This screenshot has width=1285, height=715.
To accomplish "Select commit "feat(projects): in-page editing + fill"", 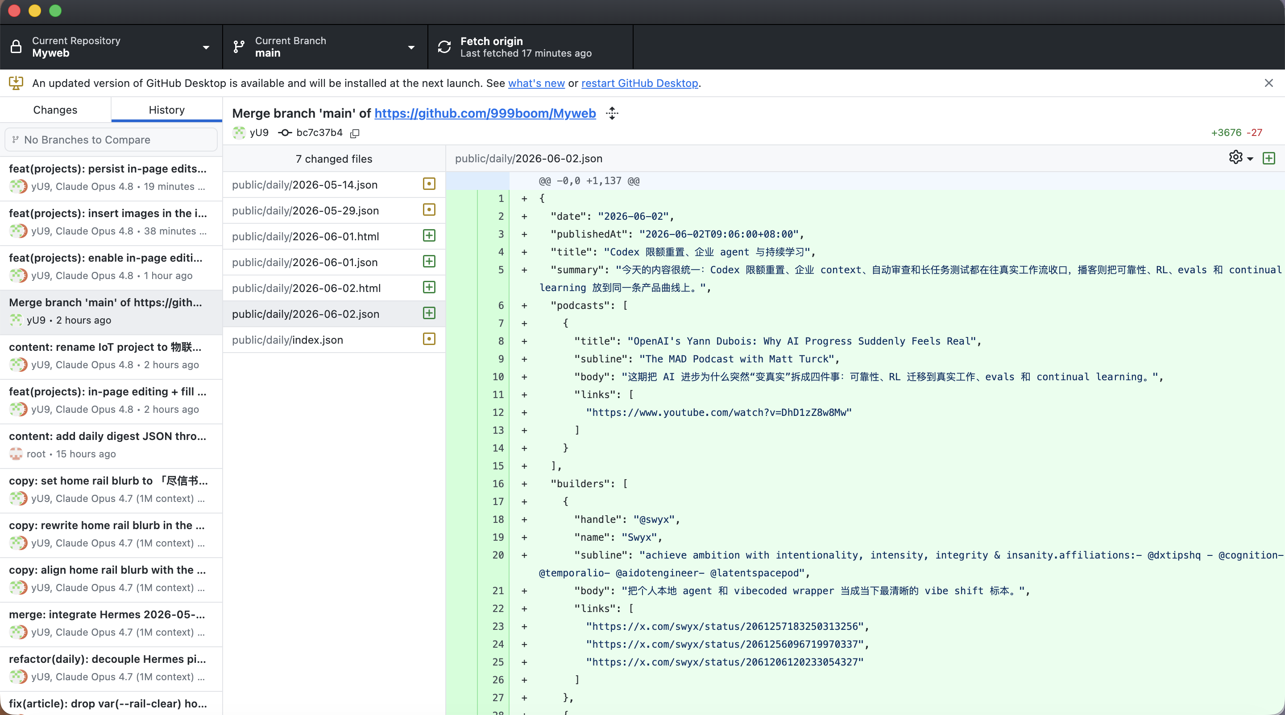I will (111, 401).
